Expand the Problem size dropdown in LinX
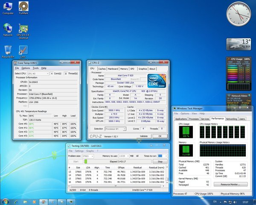This screenshot has width=256, height=205. point(88,156)
